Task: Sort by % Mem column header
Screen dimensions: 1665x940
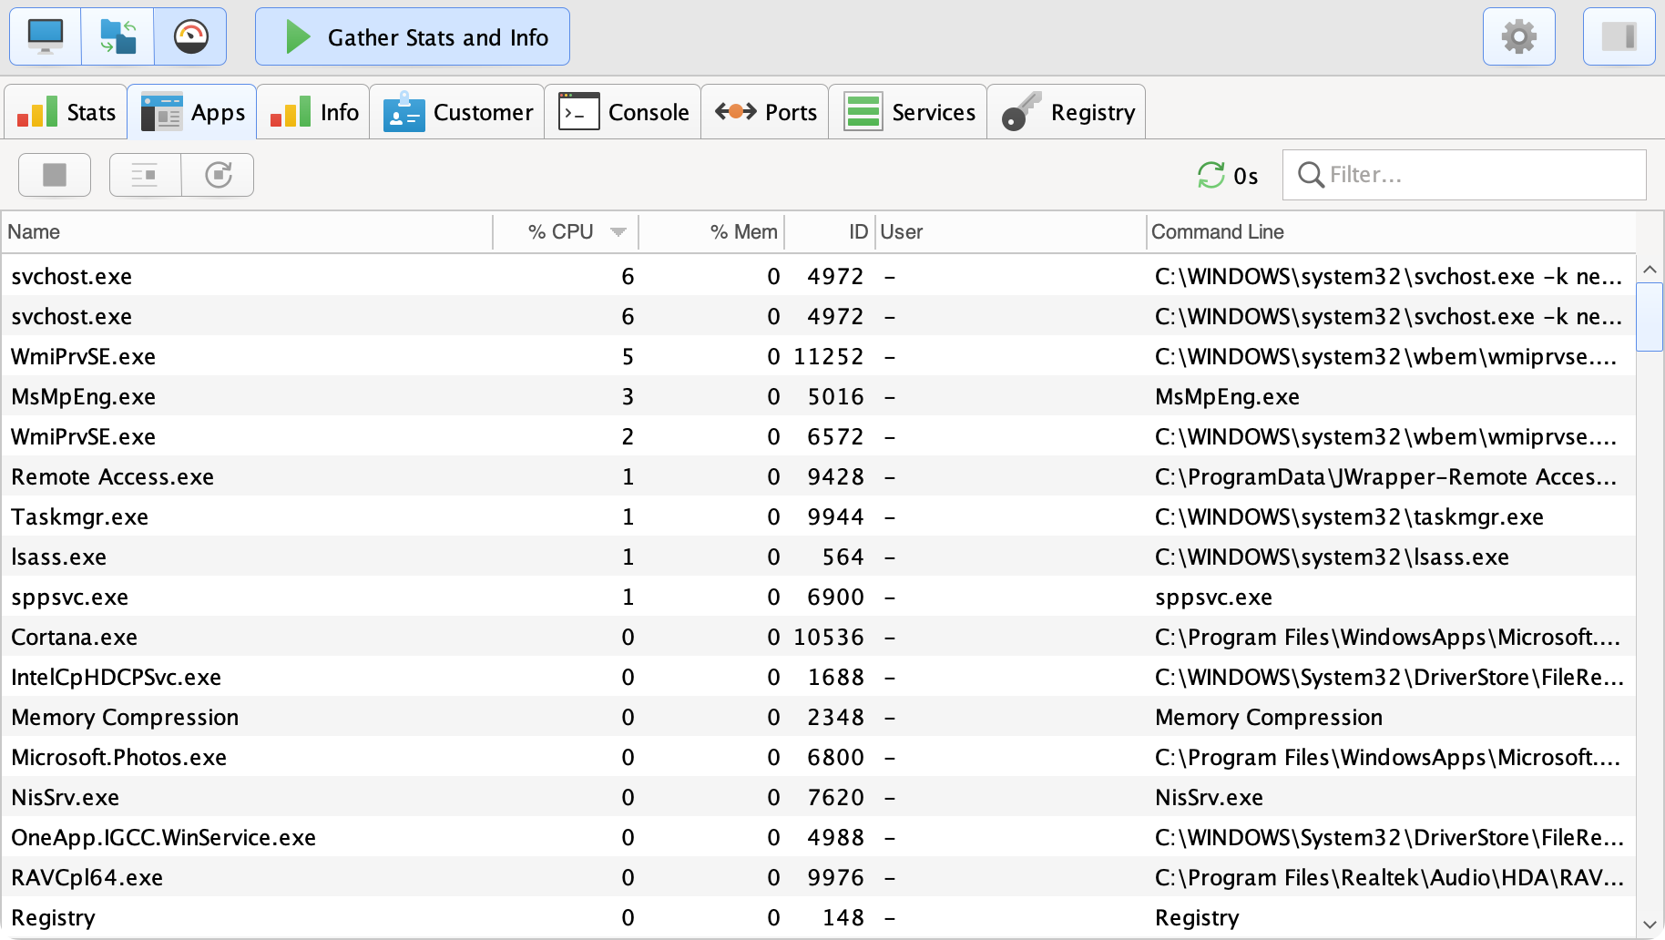Action: click(711, 232)
